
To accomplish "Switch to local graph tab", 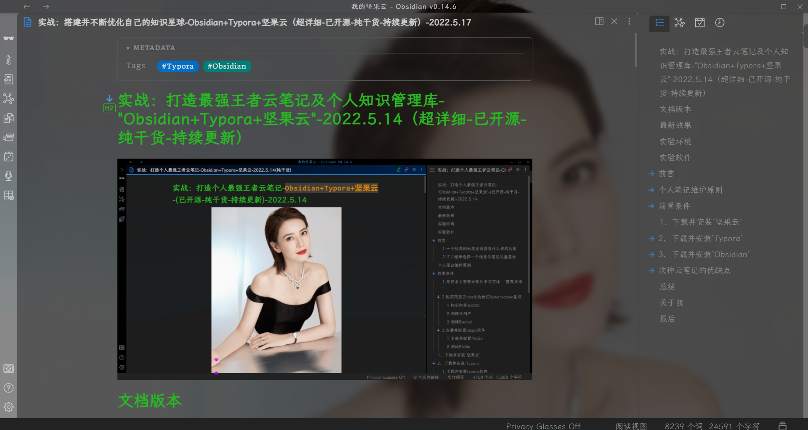I will (x=680, y=23).
